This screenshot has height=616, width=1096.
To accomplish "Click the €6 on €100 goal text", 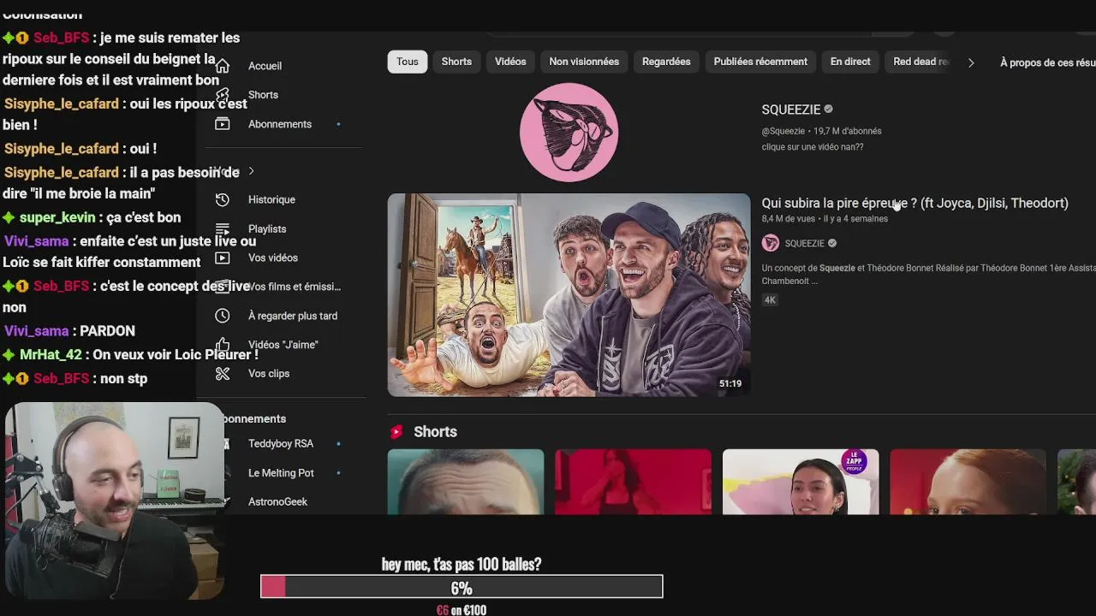I will pos(462,610).
